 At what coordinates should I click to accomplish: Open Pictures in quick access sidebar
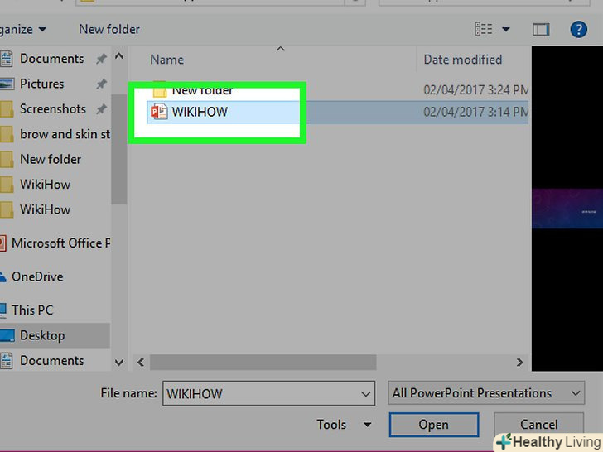point(41,84)
